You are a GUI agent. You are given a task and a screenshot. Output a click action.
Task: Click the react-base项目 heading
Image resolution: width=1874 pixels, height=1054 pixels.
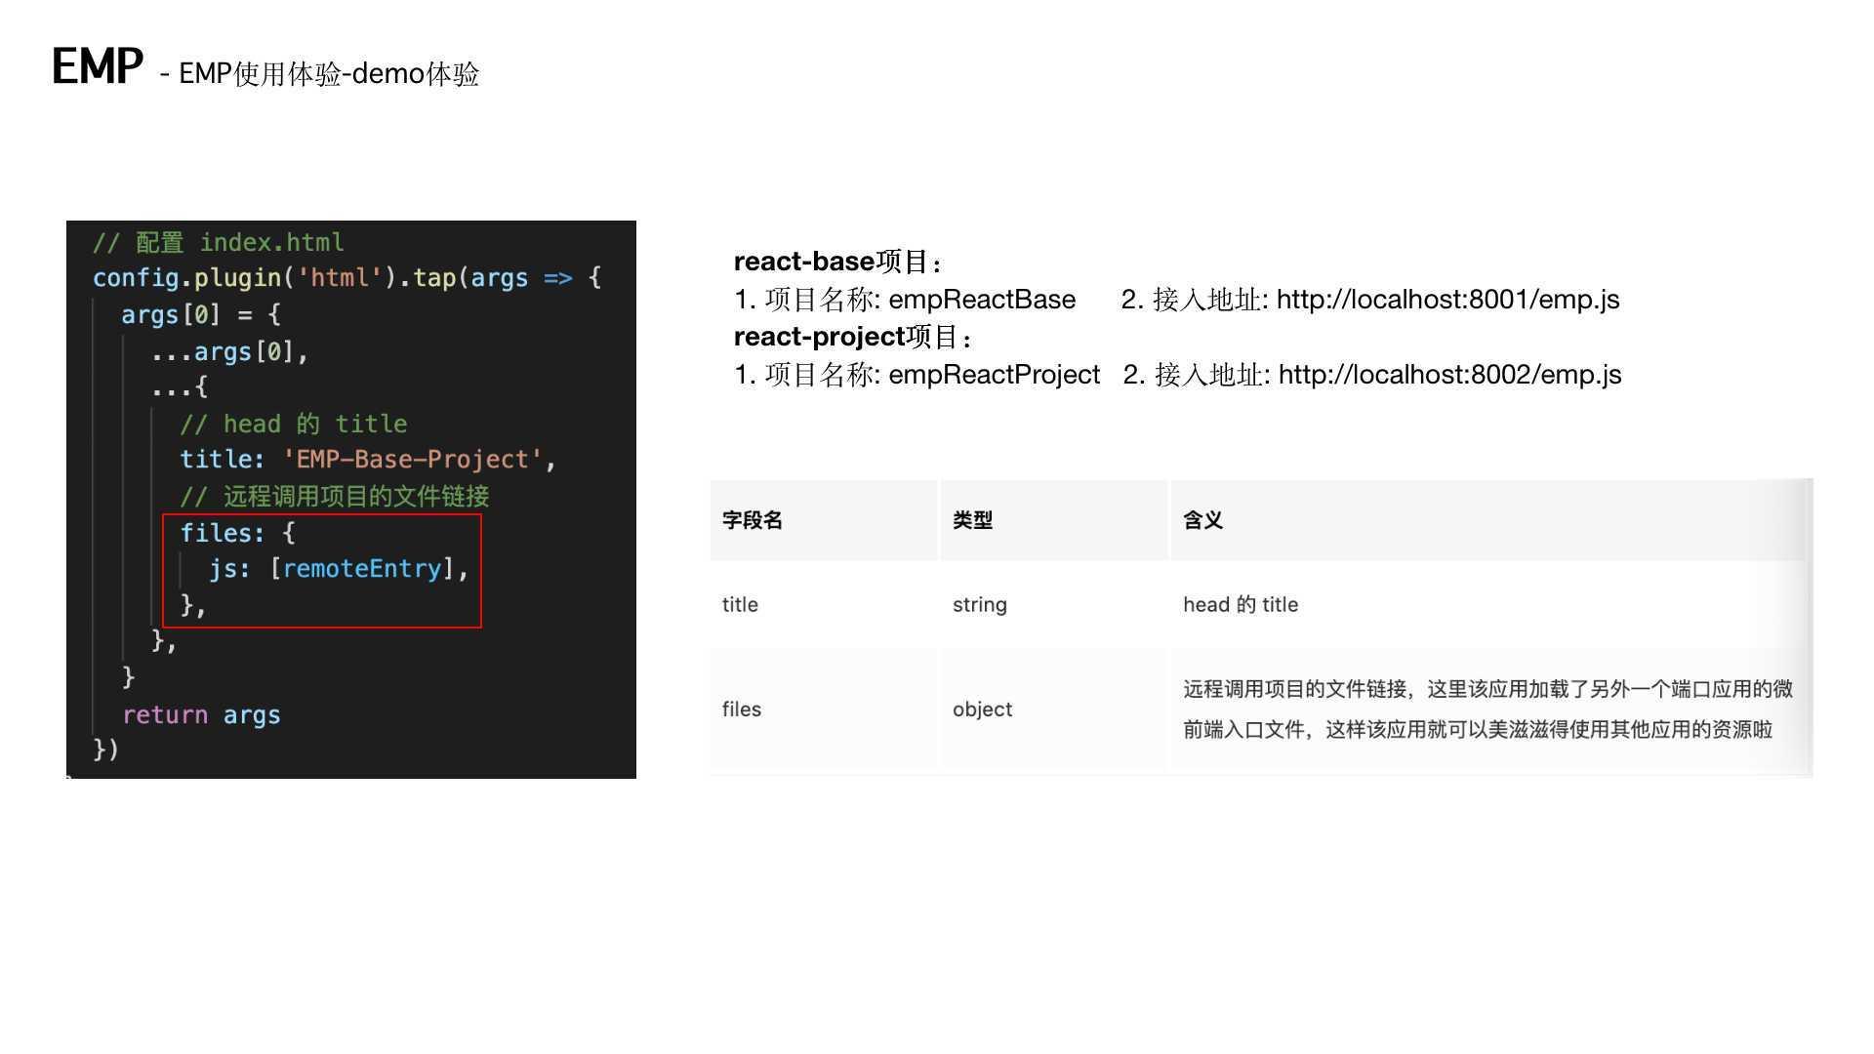[836, 262]
